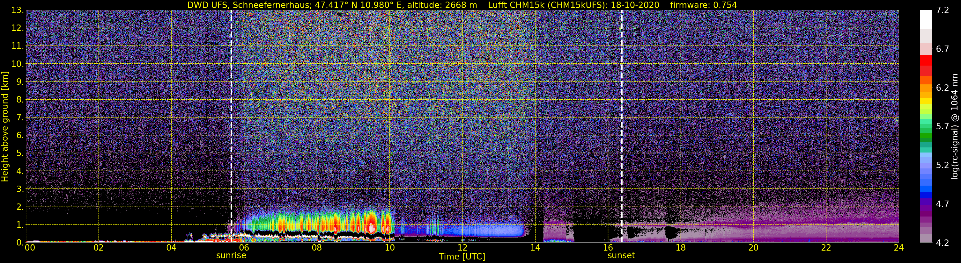Viewport: 961px width, 263px height.
Task: Select the 6.2 value on the colorbar scale
Action: 943,88
